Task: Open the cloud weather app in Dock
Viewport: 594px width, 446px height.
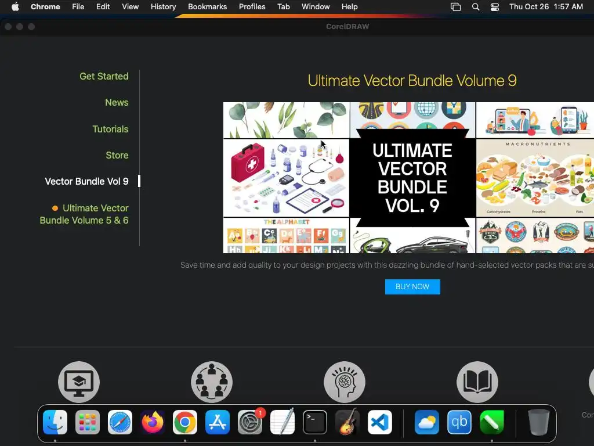Action: pos(427,422)
